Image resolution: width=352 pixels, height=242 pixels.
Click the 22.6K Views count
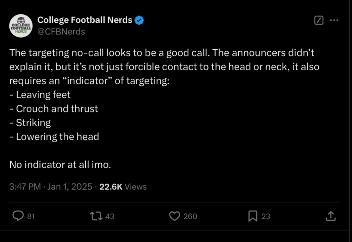(x=123, y=187)
